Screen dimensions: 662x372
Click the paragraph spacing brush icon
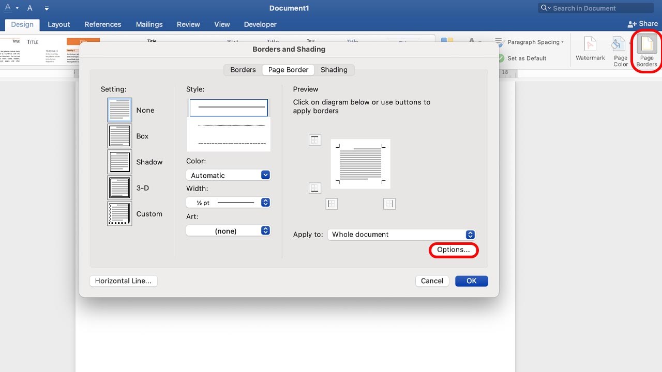click(499, 42)
